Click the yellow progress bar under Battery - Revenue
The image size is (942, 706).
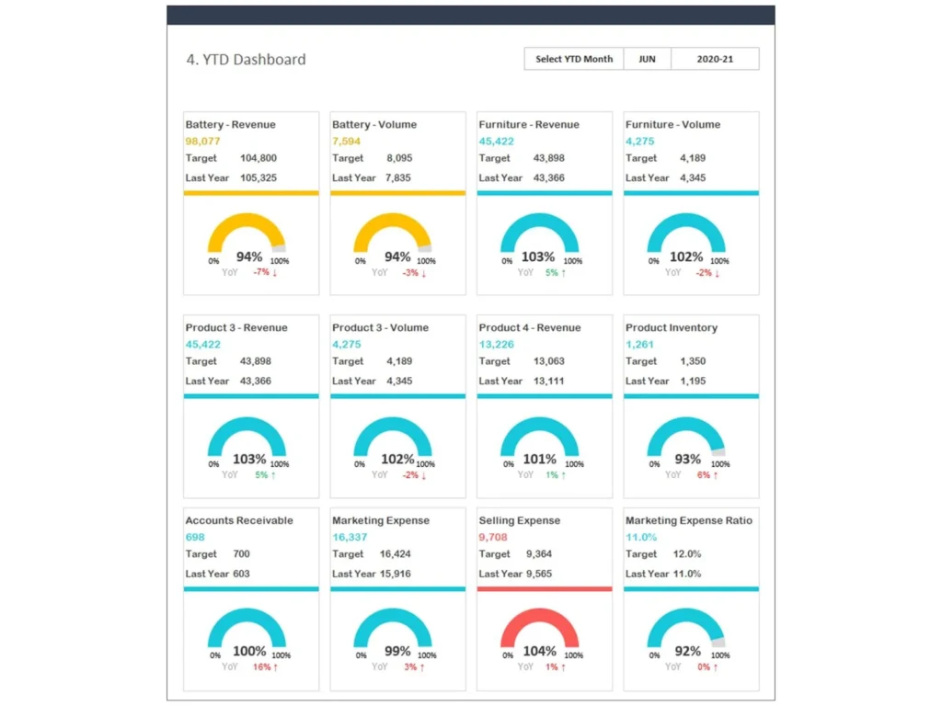(250, 192)
